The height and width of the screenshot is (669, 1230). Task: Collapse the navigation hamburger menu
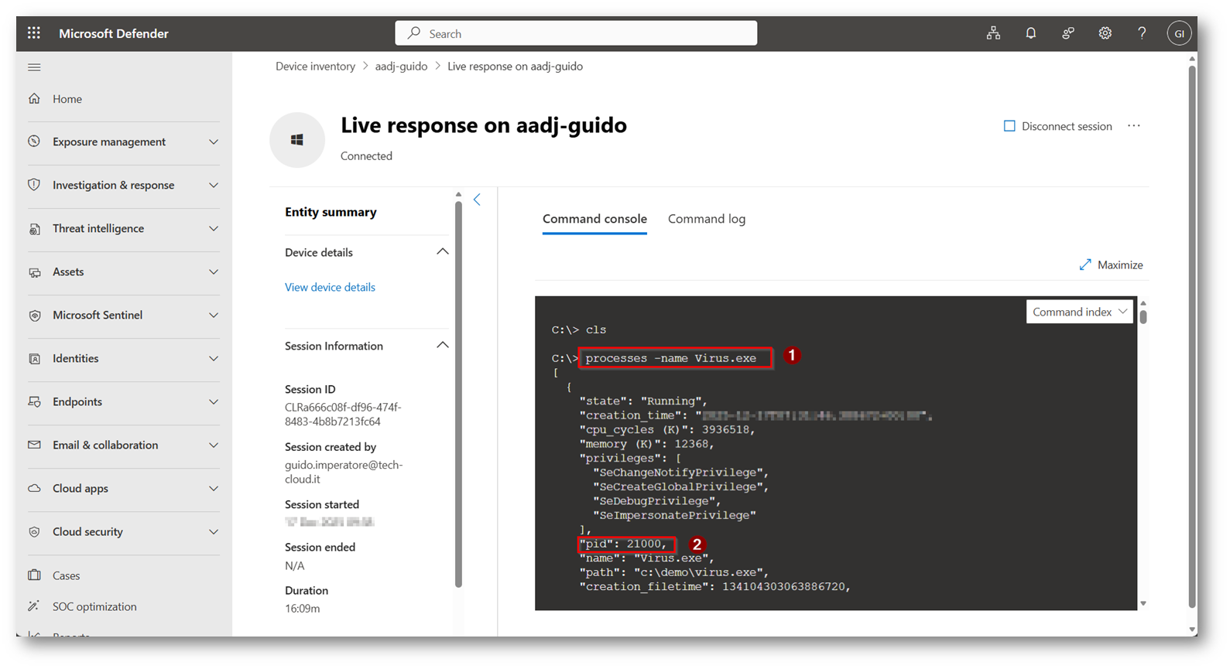(34, 67)
